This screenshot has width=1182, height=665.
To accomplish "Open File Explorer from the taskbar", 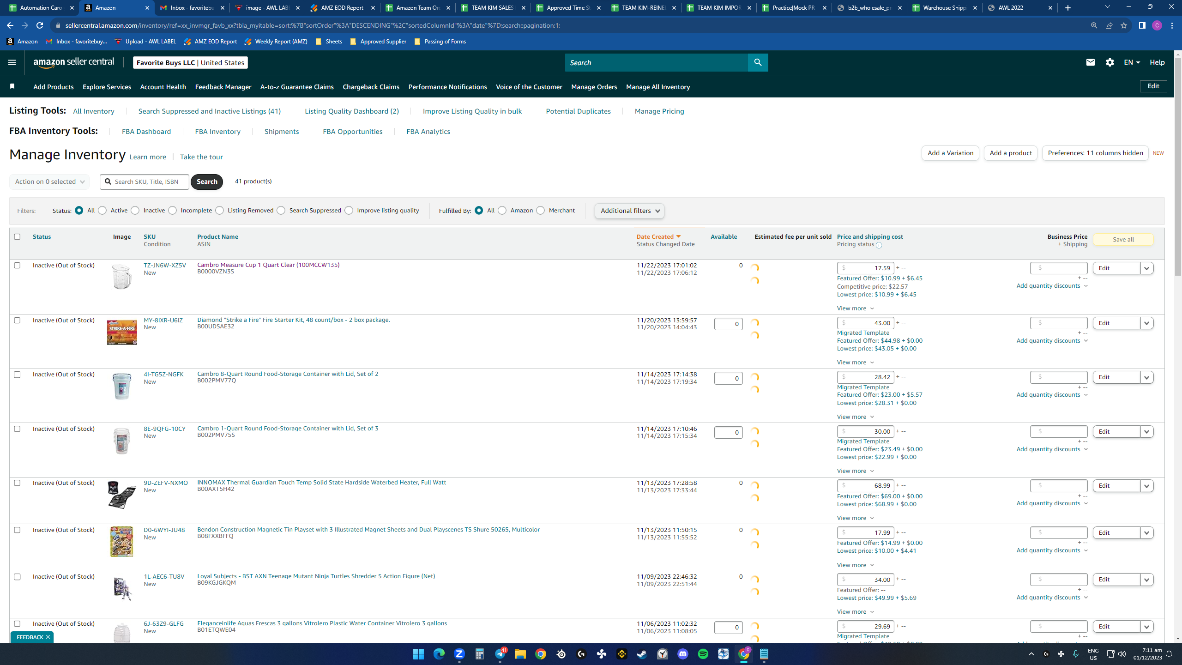I will point(520,654).
